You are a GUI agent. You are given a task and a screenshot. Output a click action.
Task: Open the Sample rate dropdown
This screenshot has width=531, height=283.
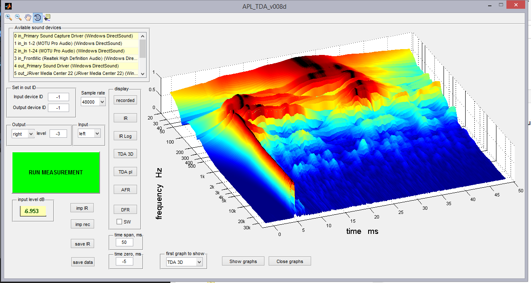click(93, 102)
